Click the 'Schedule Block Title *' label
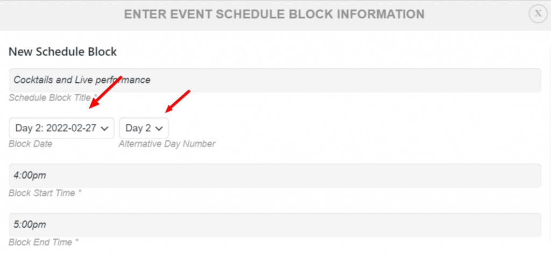This screenshot has width=551, height=254. tap(53, 97)
